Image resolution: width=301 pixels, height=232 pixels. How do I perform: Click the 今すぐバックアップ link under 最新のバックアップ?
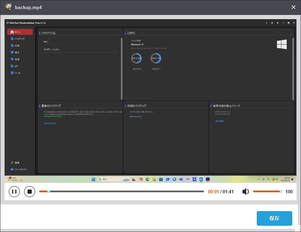click(x=50, y=123)
